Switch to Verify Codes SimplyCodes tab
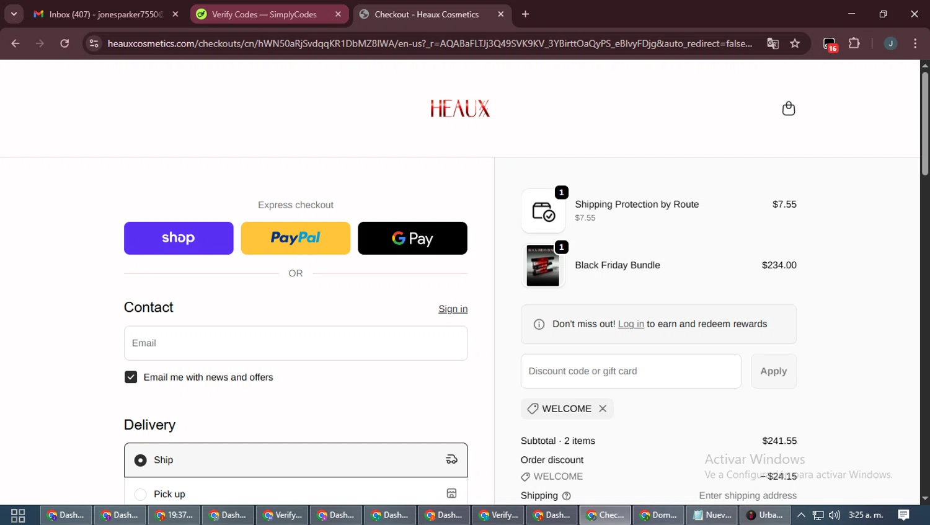The width and height of the screenshot is (930, 525). coord(269,14)
